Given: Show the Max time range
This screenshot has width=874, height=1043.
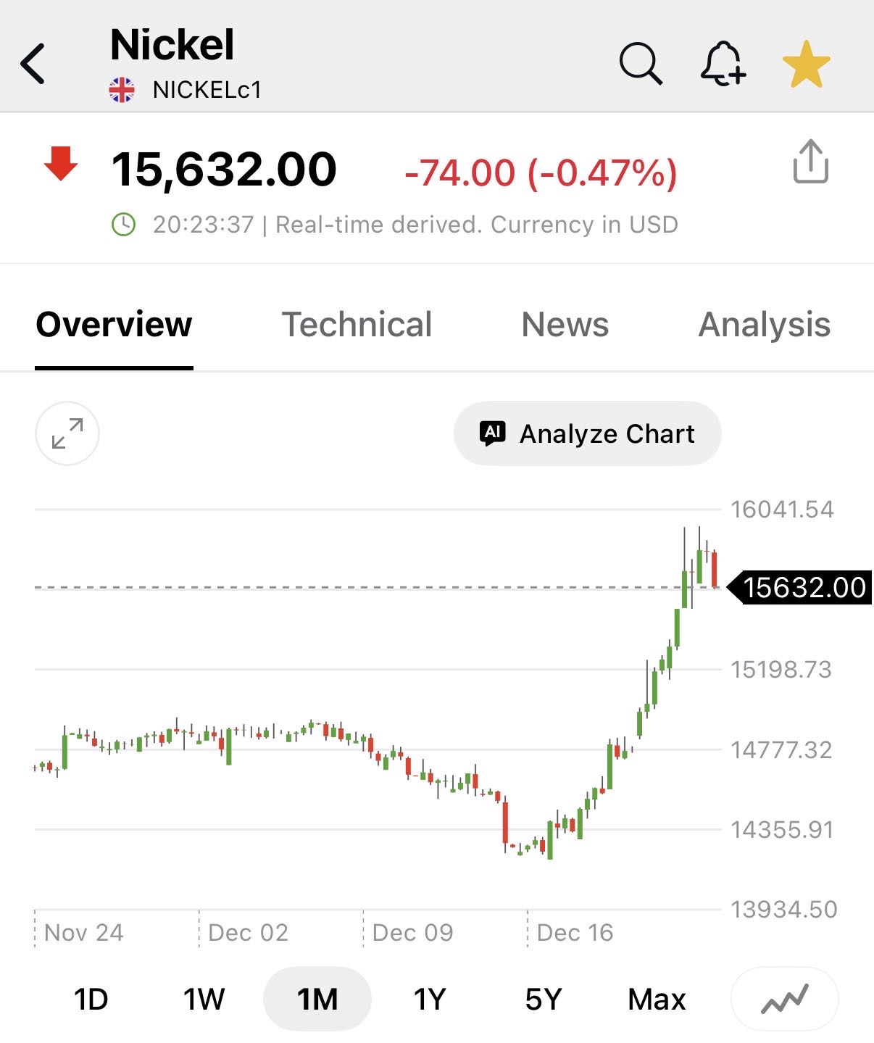Looking at the screenshot, I should (x=657, y=1000).
